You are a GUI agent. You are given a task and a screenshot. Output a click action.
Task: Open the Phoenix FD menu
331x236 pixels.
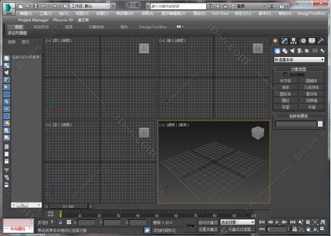pos(63,20)
